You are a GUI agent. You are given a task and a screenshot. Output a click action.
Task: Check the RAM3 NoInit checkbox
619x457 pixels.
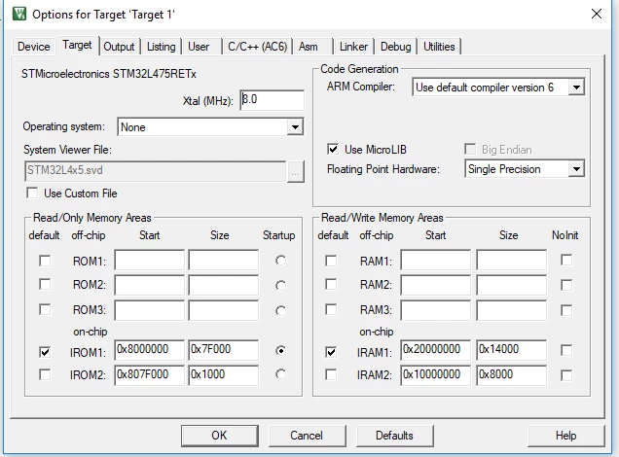pos(566,310)
